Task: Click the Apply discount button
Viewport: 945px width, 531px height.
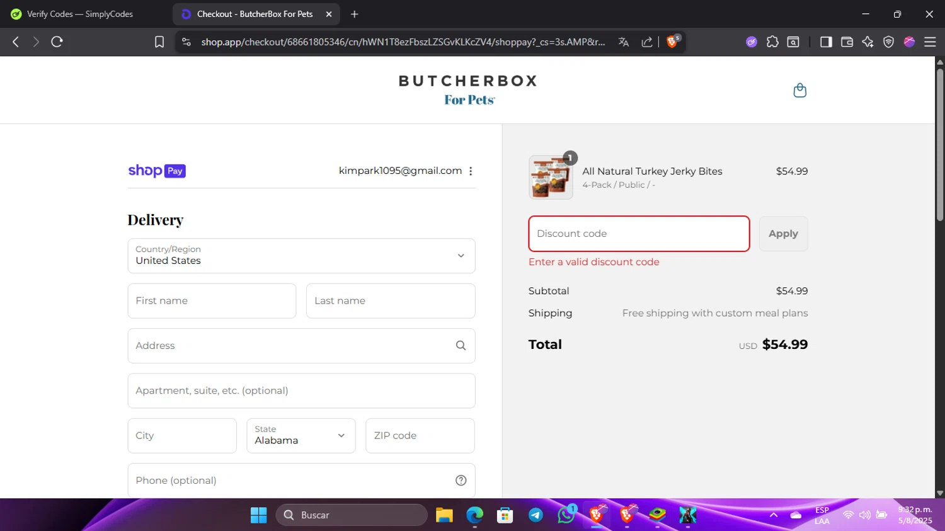Action: coord(783,234)
